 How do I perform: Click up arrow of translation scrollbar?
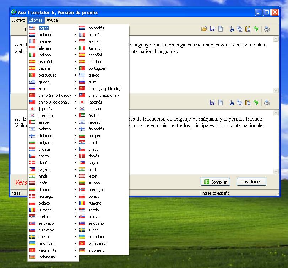point(276,113)
